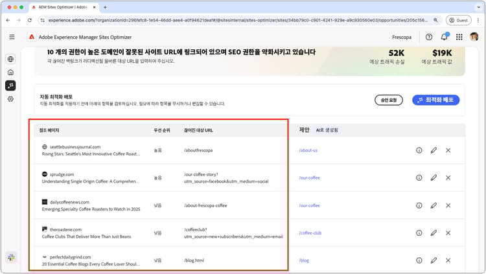Open the user profile avatar
486x274 pixels.
[474, 37]
